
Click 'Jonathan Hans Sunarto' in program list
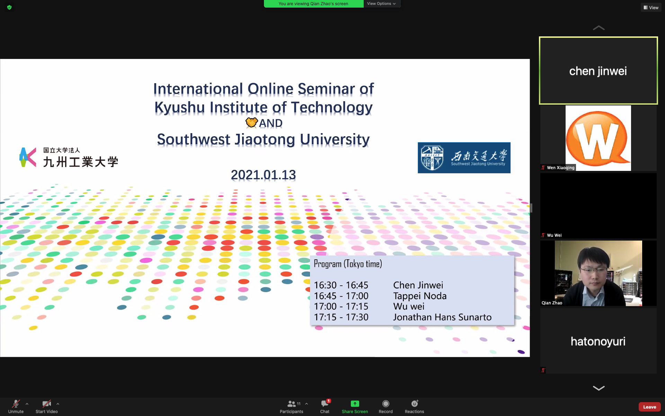coord(442,317)
